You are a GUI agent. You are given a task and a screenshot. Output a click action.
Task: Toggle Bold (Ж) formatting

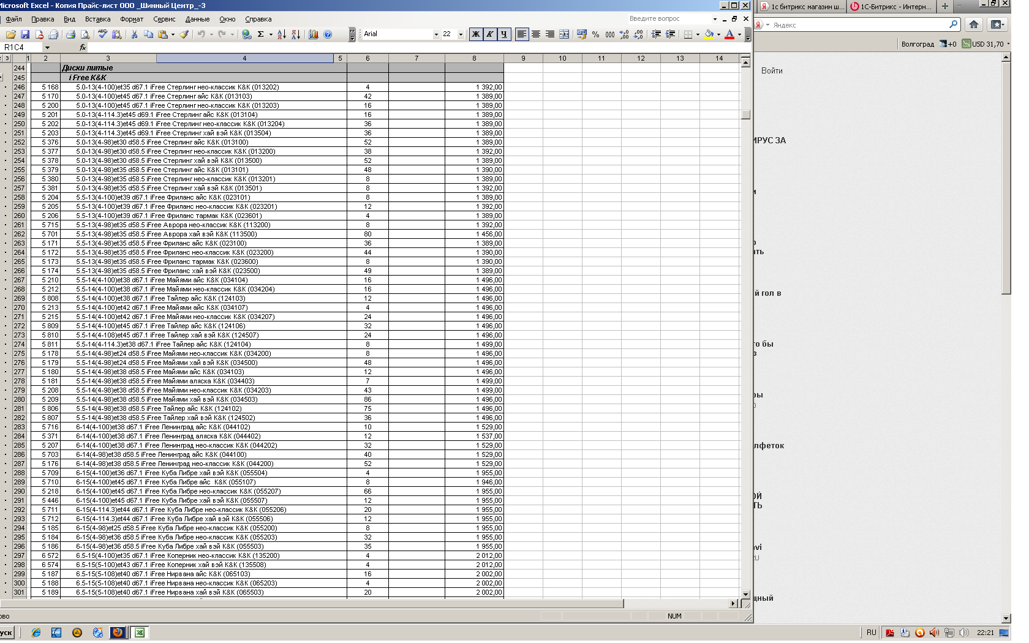coord(476,34)
